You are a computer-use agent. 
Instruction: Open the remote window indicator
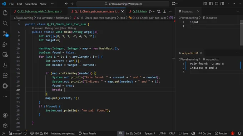coord(4,134)
